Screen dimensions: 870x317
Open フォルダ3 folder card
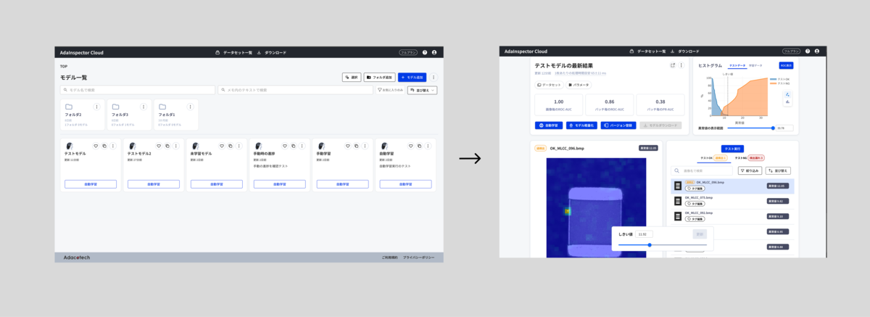(x=129, y=115)
